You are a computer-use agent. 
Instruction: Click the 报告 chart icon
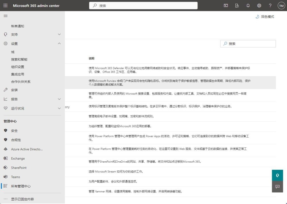click(5, 99)
